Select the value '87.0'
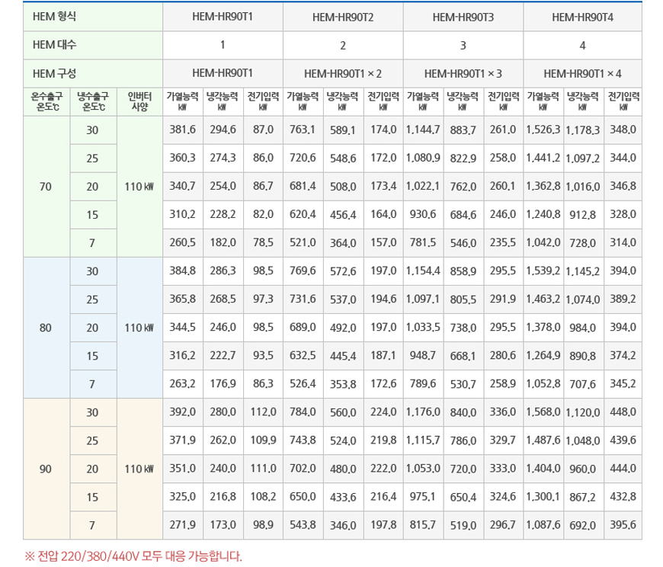 pos(263,130)
